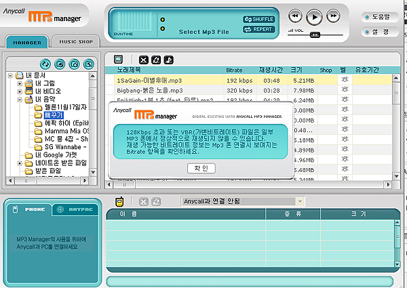Click the round play button
Screen dimensions: 407x288
(314, 18)
